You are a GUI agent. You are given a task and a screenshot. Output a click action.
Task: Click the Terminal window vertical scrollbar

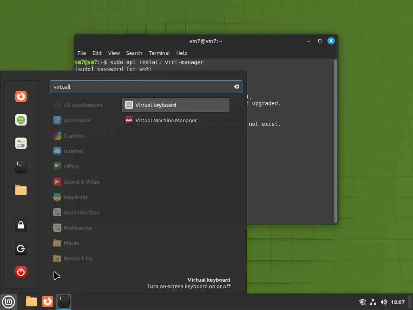pyautogui.click(x=335, y=141)
